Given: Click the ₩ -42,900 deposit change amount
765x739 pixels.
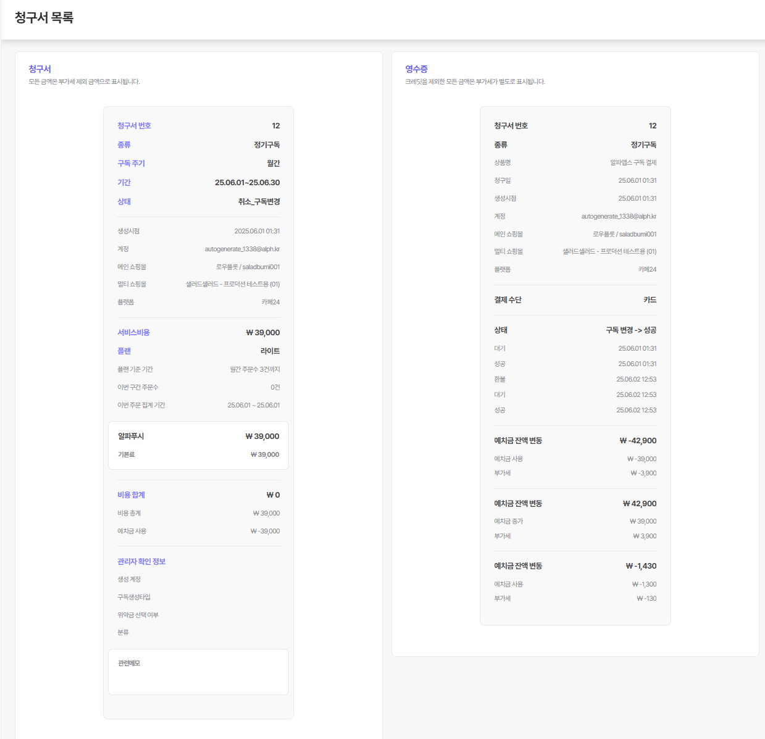Looking at the screenshot, I should click(x=638, y=441).
